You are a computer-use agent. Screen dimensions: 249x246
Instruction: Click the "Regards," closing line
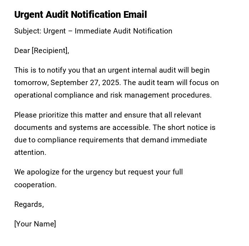point(29,204)
